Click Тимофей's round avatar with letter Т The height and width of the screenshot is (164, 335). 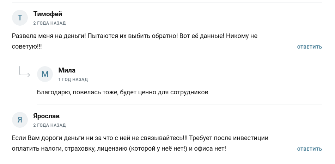20,18
